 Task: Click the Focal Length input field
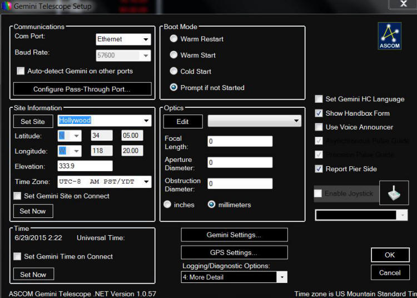[240, 141]
